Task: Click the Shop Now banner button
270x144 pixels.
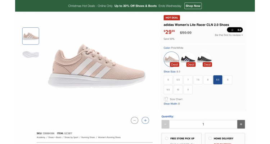Action: (x=193, y=6)
